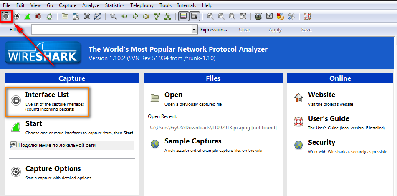Open a capture file via the toolbar folder icon

point(65,16)
